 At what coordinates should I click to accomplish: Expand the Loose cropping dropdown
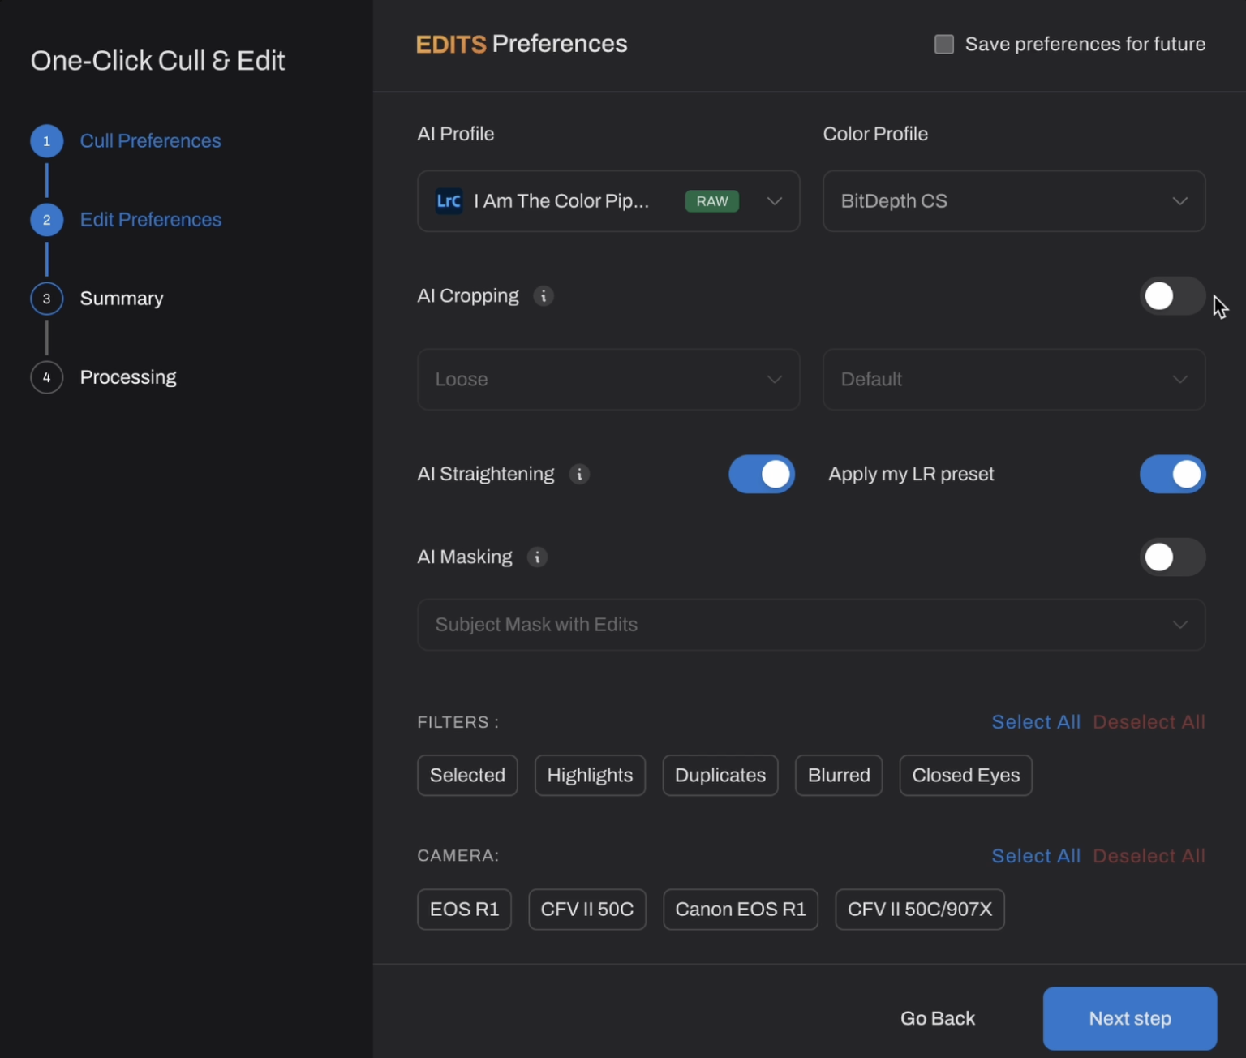pos(608,379)
